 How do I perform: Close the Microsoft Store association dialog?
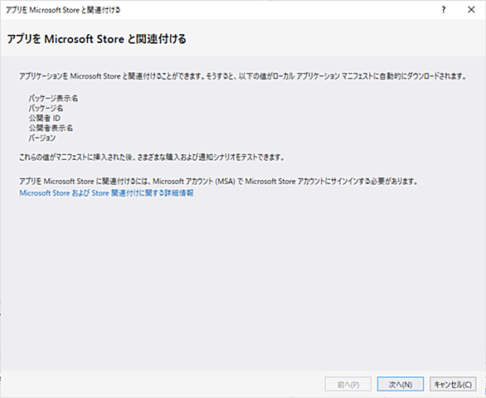tap(471, 10)
